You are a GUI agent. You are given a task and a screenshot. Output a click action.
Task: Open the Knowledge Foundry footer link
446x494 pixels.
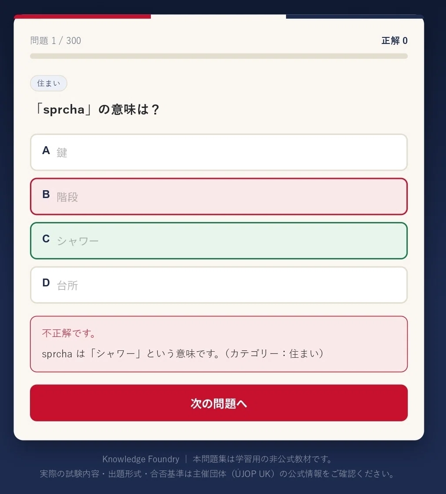click(x=141, y=459)
